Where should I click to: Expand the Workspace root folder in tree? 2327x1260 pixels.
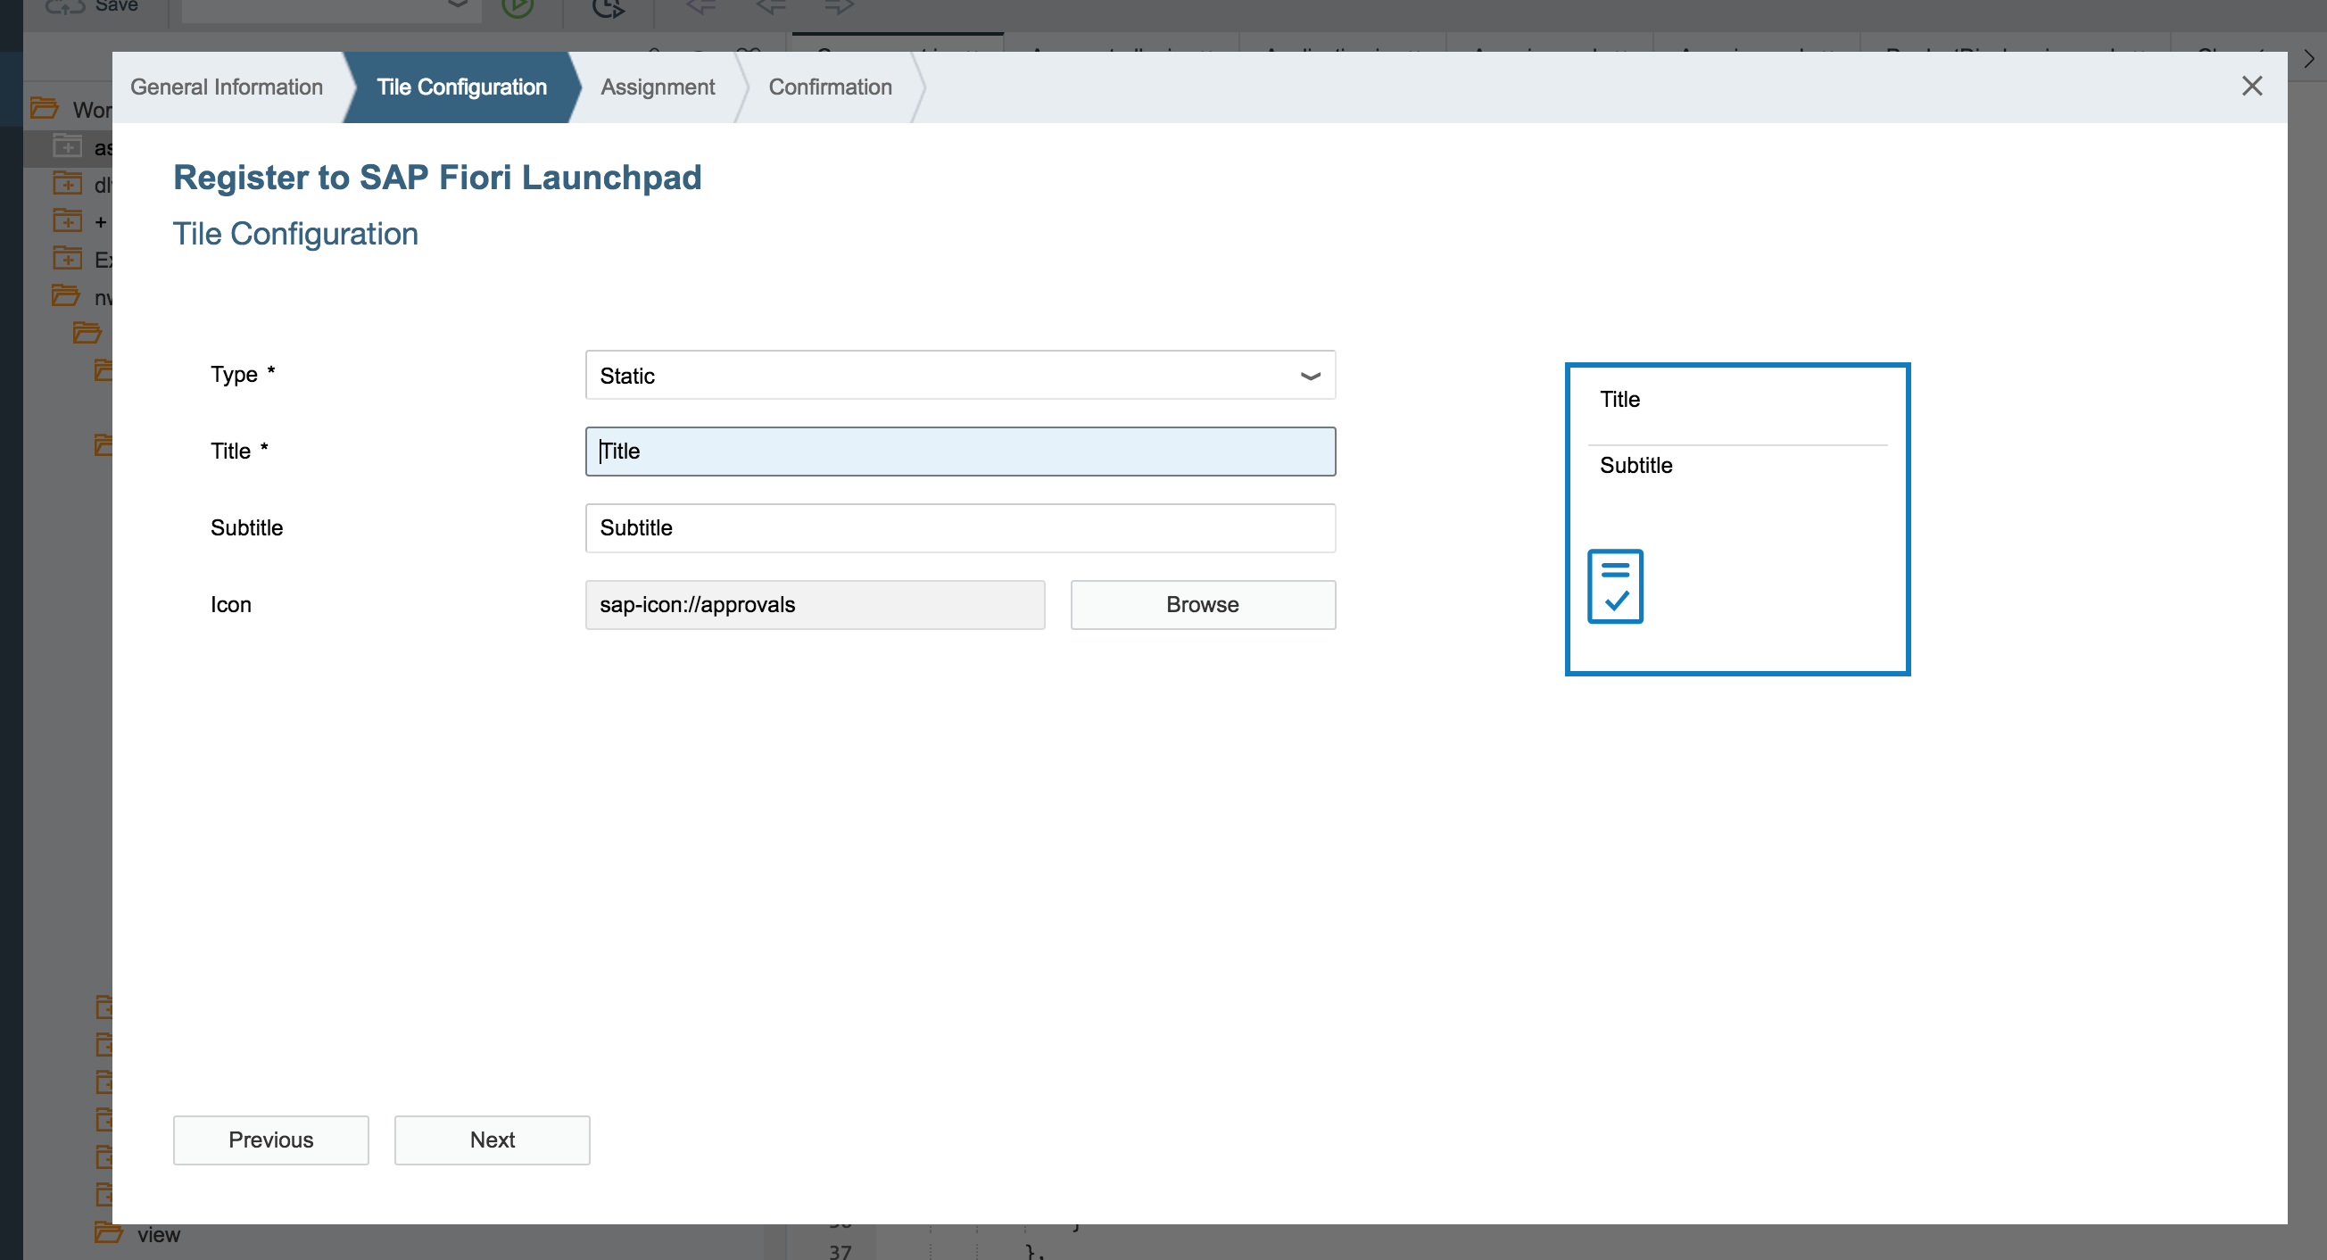(45, 108)
